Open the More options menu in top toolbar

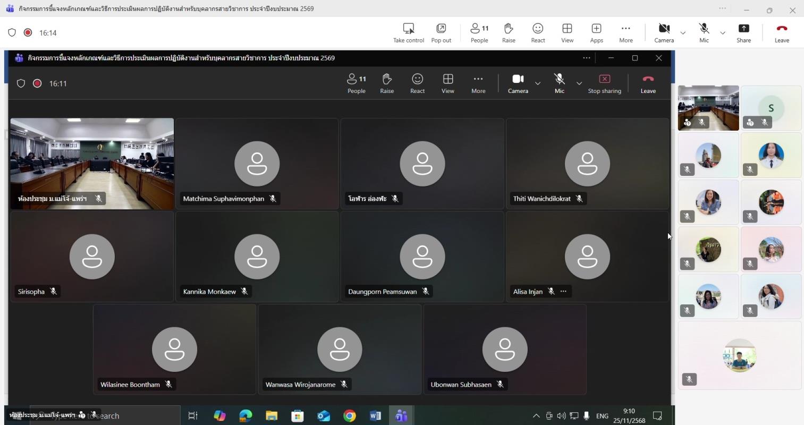[625, 32]
